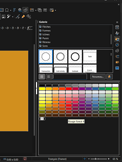
Task: Insert Fontwork text
Action: [14, 10]
